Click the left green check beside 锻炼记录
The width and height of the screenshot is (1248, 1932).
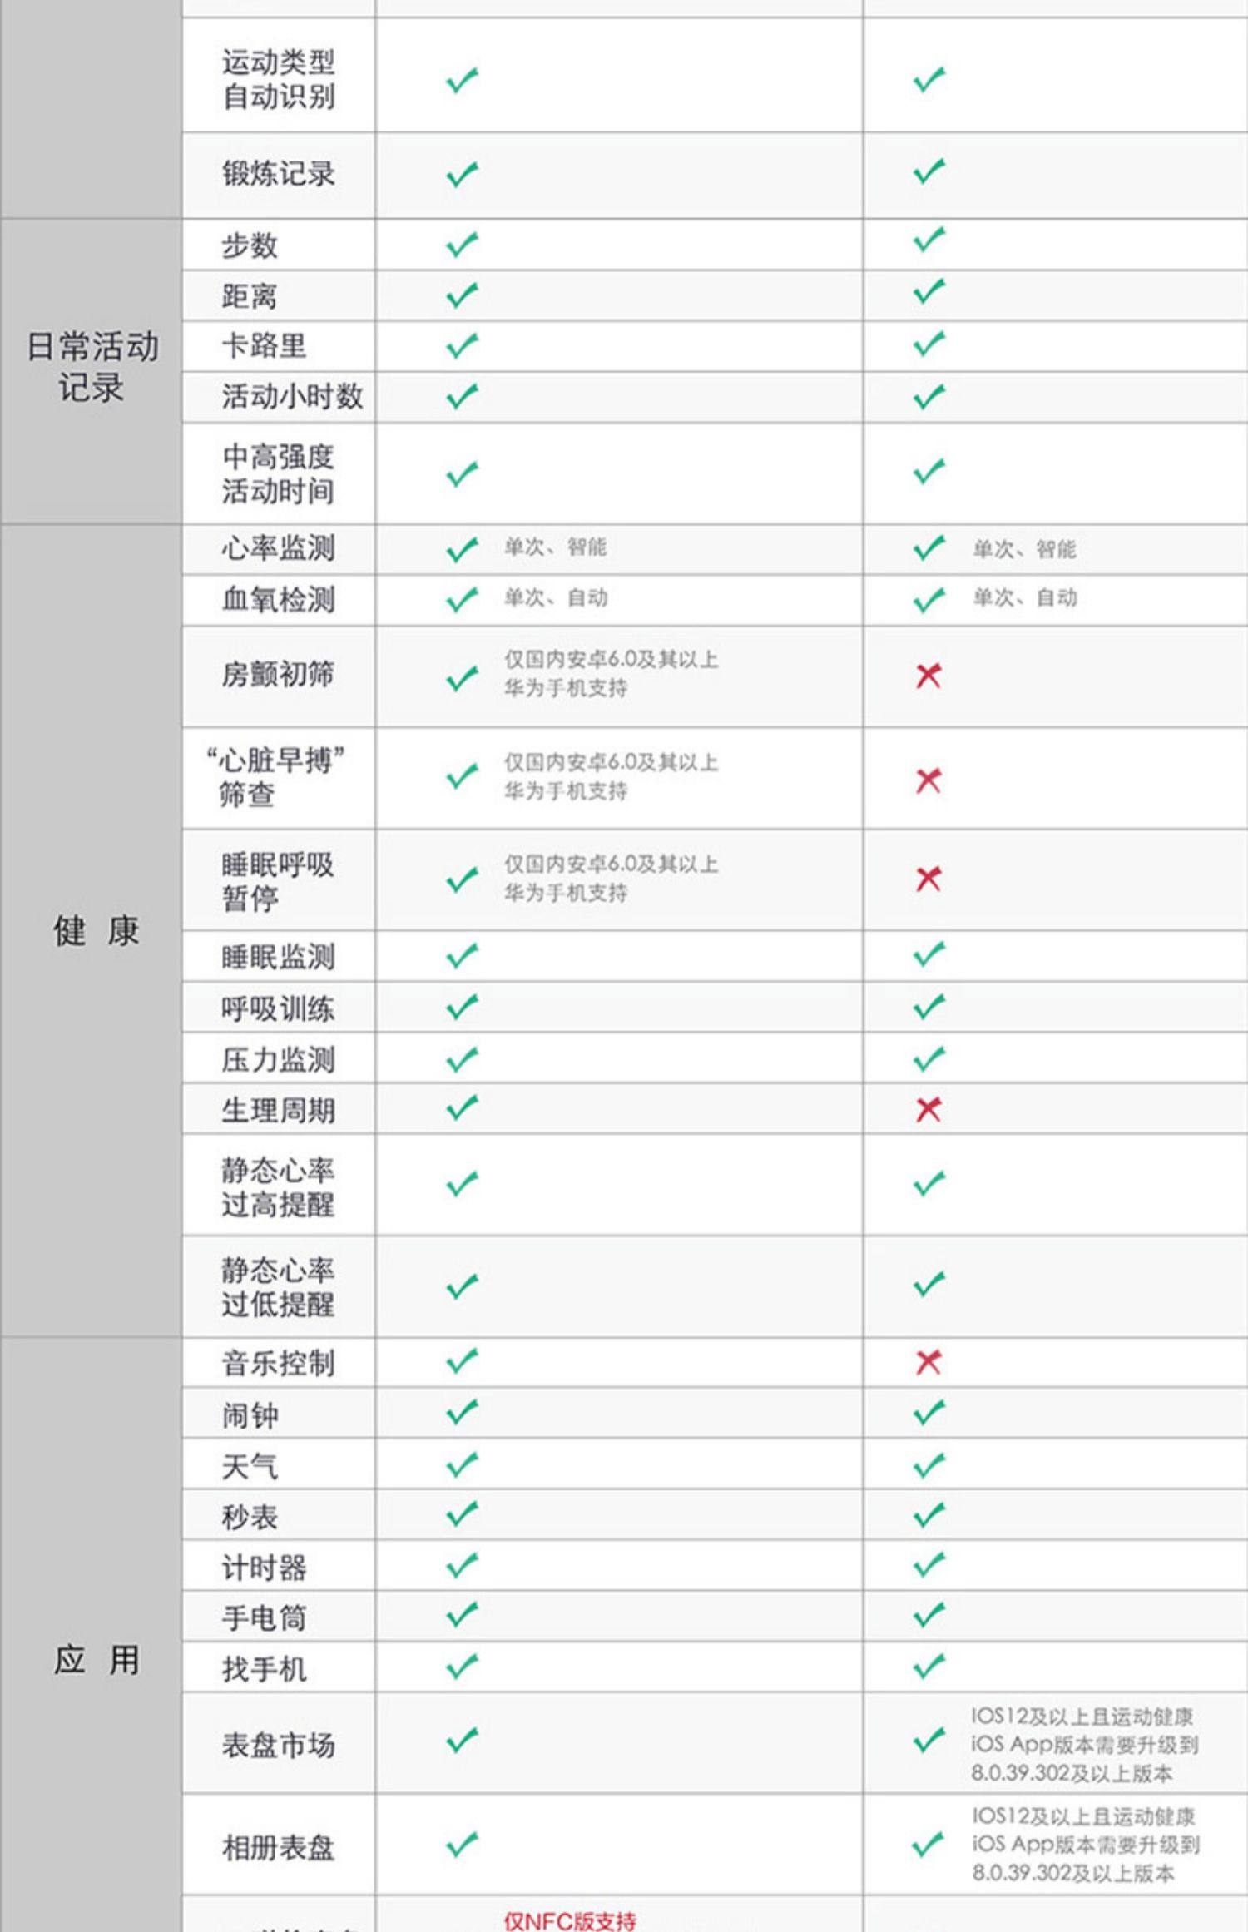click(x=462, y=174)
